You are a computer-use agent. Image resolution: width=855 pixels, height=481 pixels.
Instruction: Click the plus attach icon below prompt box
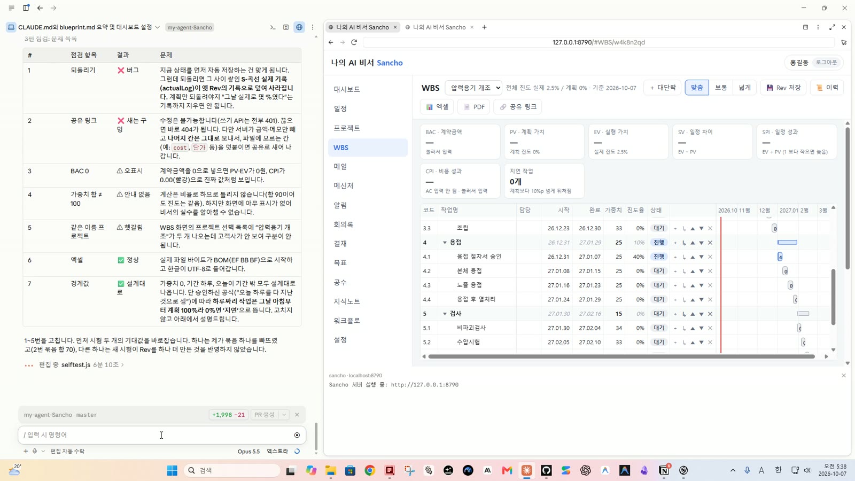pyautogui.click(x=26, y=451)
